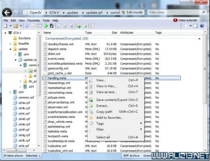Select tvplaylists.xml file row
Image resolution: width=210 pixels, height=161 pixels.
pyautogui.click(x=112, y=146)
